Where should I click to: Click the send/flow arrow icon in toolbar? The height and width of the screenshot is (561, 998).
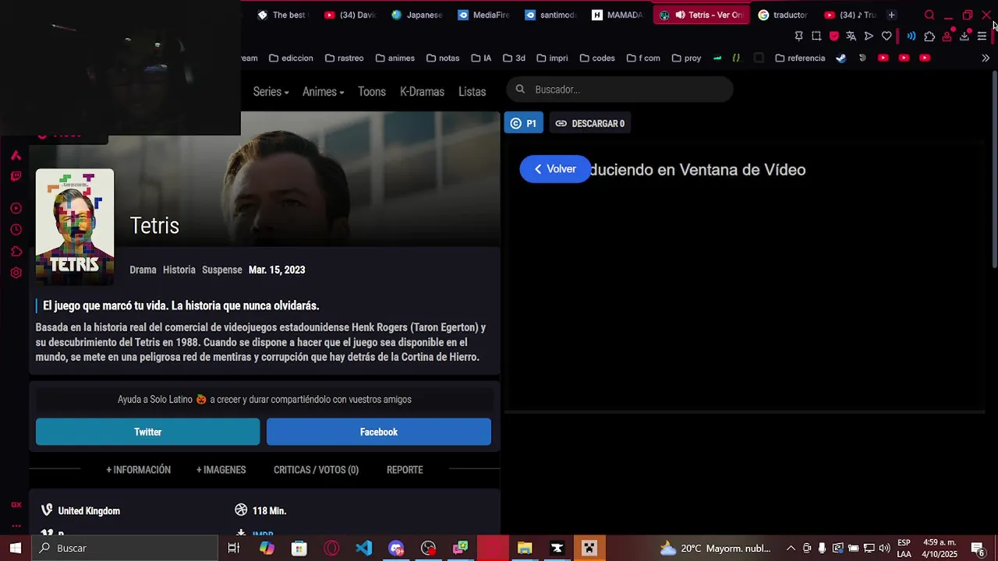[869, 36]
